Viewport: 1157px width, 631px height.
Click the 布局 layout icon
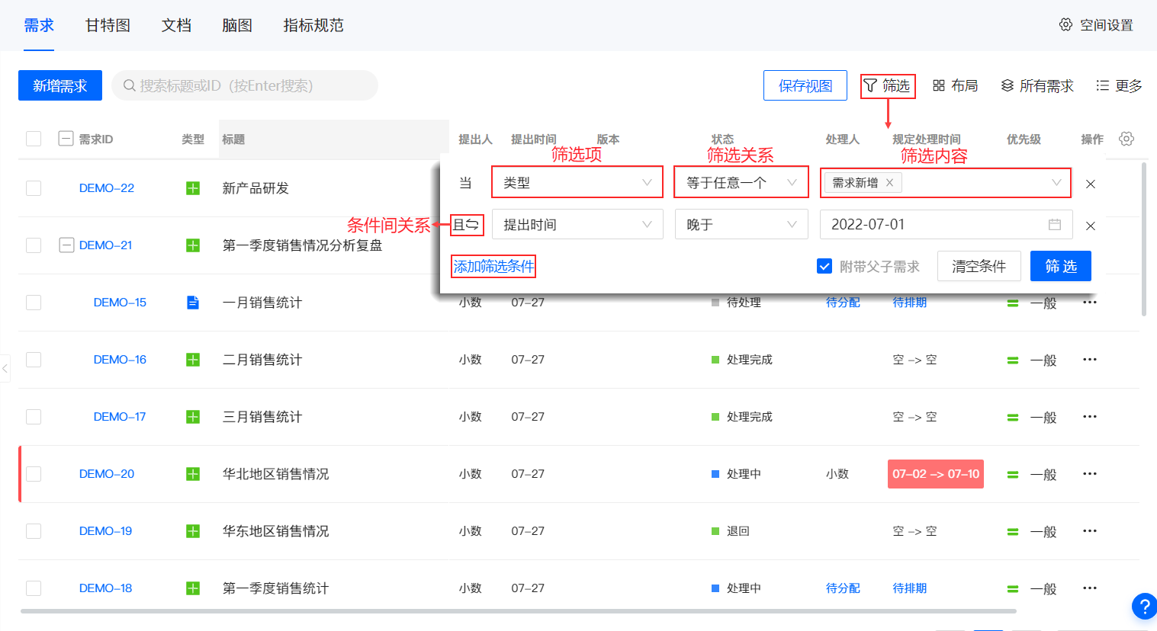[x=939, y=85]
